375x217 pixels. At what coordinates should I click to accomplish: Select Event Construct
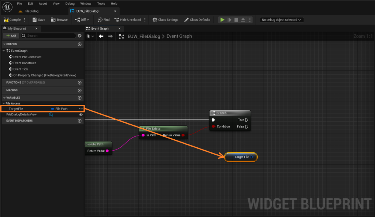pos(25,63)
